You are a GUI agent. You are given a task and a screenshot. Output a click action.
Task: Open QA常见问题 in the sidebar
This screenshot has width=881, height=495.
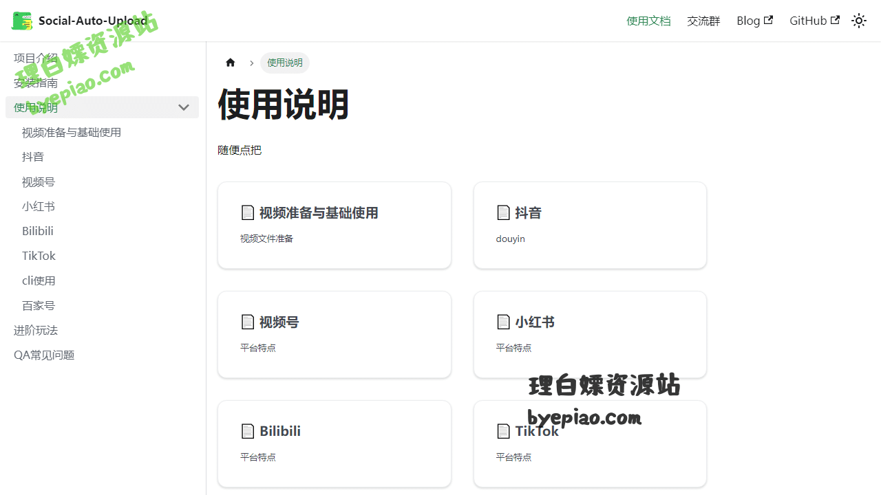(44, 355)
